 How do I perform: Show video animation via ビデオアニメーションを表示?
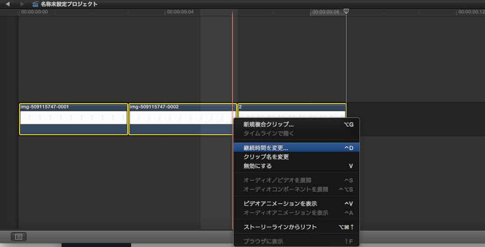point(280,204)
